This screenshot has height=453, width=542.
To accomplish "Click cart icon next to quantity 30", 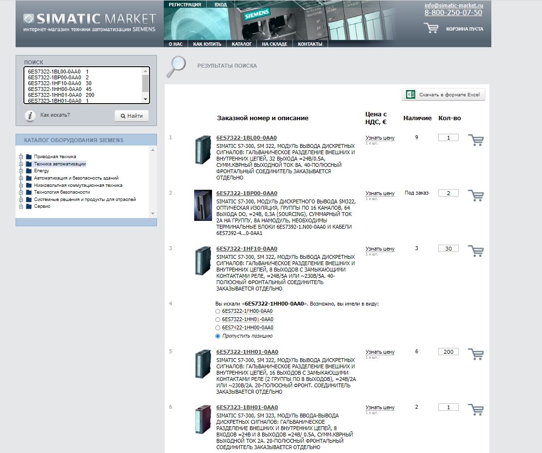I will (475, 251).
